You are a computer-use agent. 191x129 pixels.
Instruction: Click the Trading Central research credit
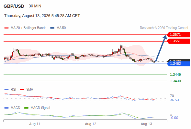164,28
